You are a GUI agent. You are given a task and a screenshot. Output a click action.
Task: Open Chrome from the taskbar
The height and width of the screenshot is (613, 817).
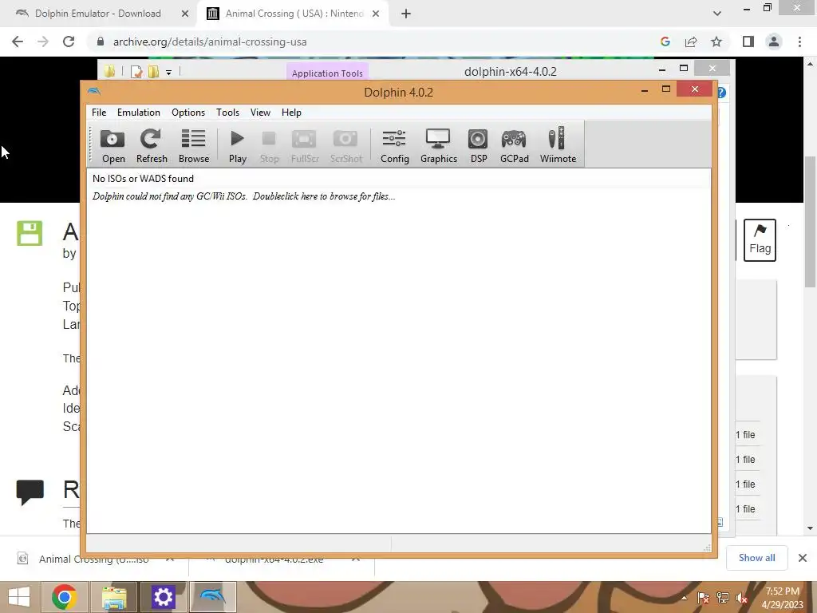tap(65, 597)
